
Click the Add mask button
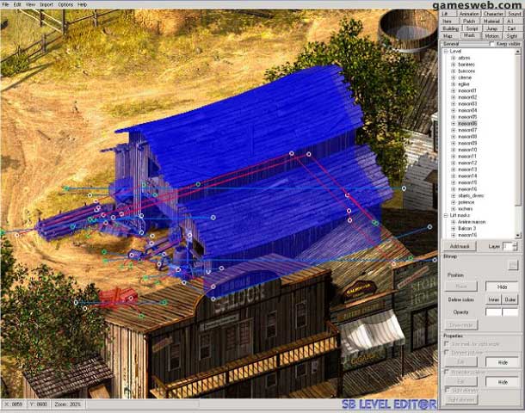click(x=460, y=246)
